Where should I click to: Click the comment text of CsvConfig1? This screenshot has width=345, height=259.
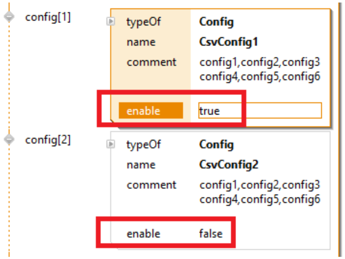[x=259, y=69]
